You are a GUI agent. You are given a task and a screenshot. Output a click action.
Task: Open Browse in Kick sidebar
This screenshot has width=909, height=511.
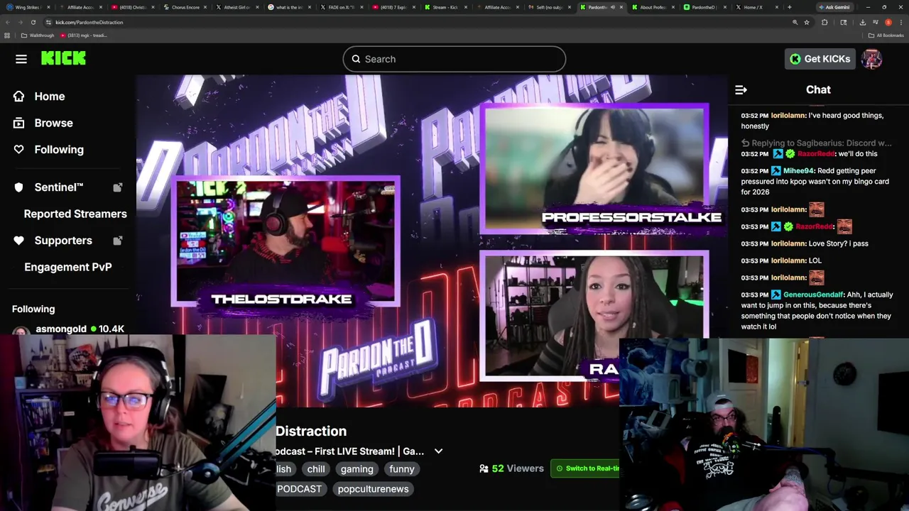coord(53,123)
